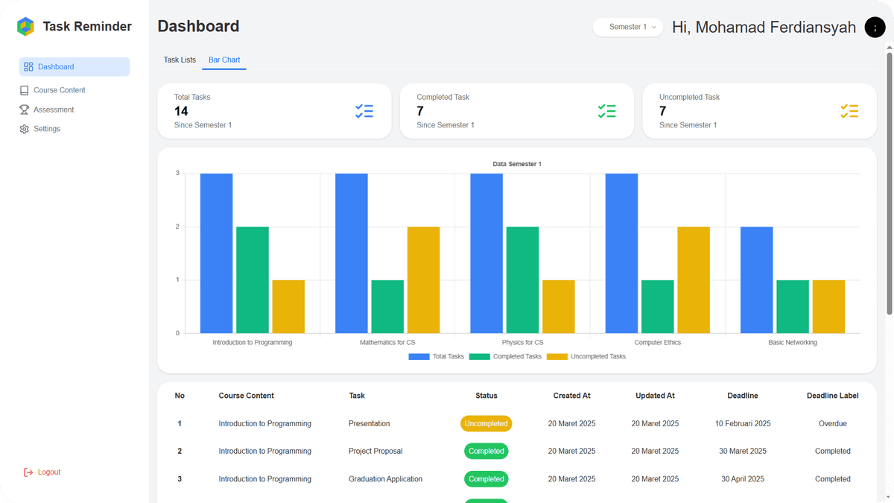
Task: Toggle Completed Tasks series in chart legend
Action: (x=505, y=357)
